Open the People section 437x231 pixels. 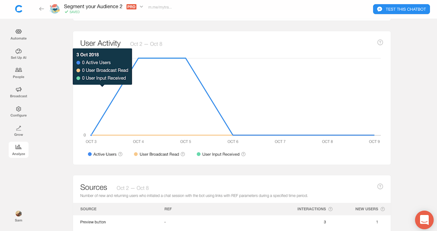click(18, 73)
